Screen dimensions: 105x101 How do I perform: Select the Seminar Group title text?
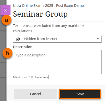(x=40, y=14)
